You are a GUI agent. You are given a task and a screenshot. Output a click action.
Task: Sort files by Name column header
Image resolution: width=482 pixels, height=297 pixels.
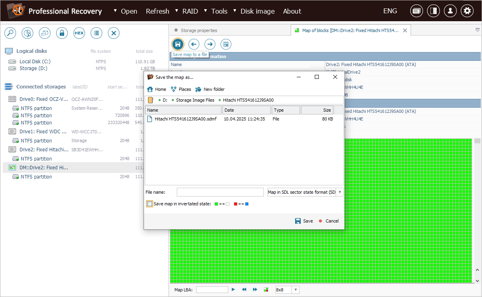pyautogui.click(x=183, y=110)
